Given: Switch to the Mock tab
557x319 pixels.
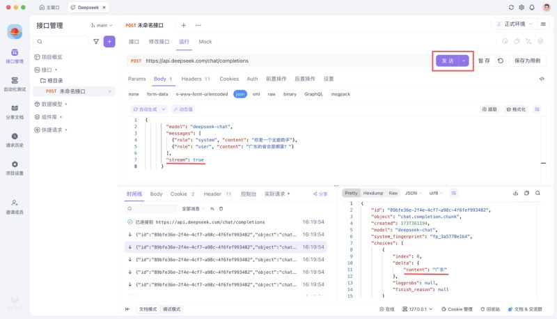Looking at the screenshot, I should tap(205, 42).
